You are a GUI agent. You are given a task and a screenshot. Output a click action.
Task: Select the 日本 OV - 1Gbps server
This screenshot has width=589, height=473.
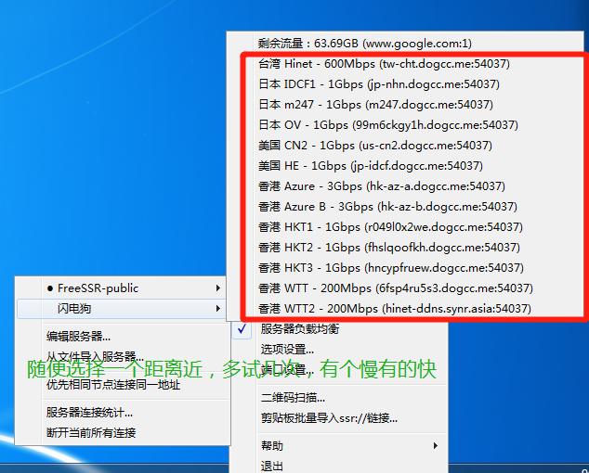[405, 125]
